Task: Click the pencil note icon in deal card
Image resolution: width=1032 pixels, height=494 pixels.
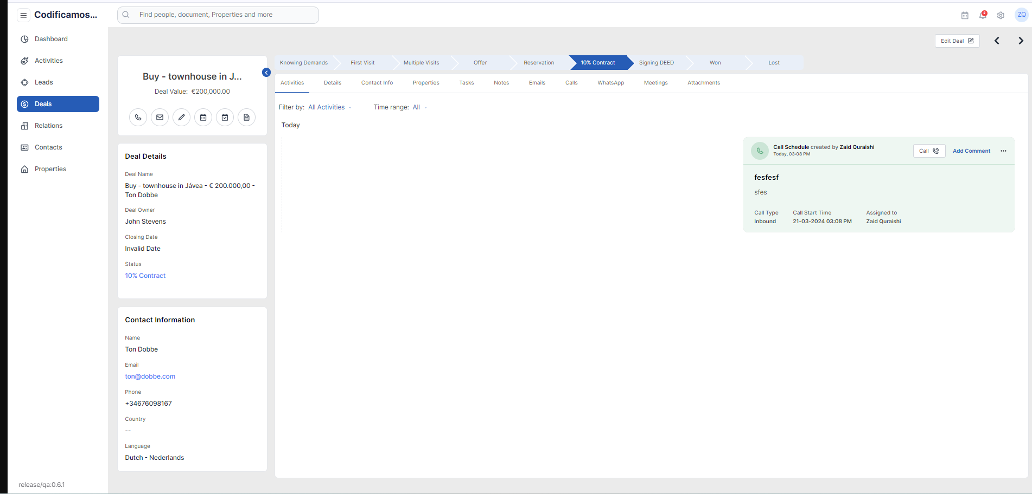Action: pos(181,118)
